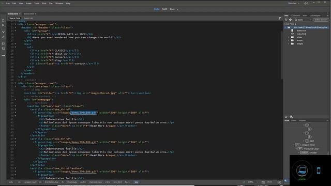
Task: Switch to Live view
Action: pyautogui.click(x=172, y=9)
